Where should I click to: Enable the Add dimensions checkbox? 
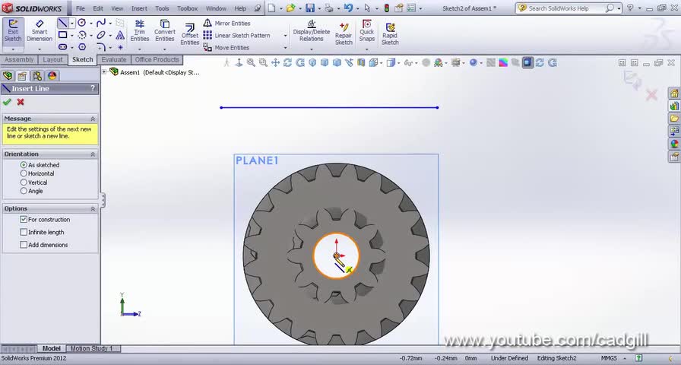[x=24, y=245]
